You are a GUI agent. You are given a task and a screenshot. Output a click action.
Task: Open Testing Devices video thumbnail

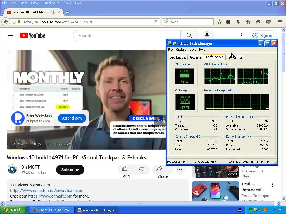[215, 191]
